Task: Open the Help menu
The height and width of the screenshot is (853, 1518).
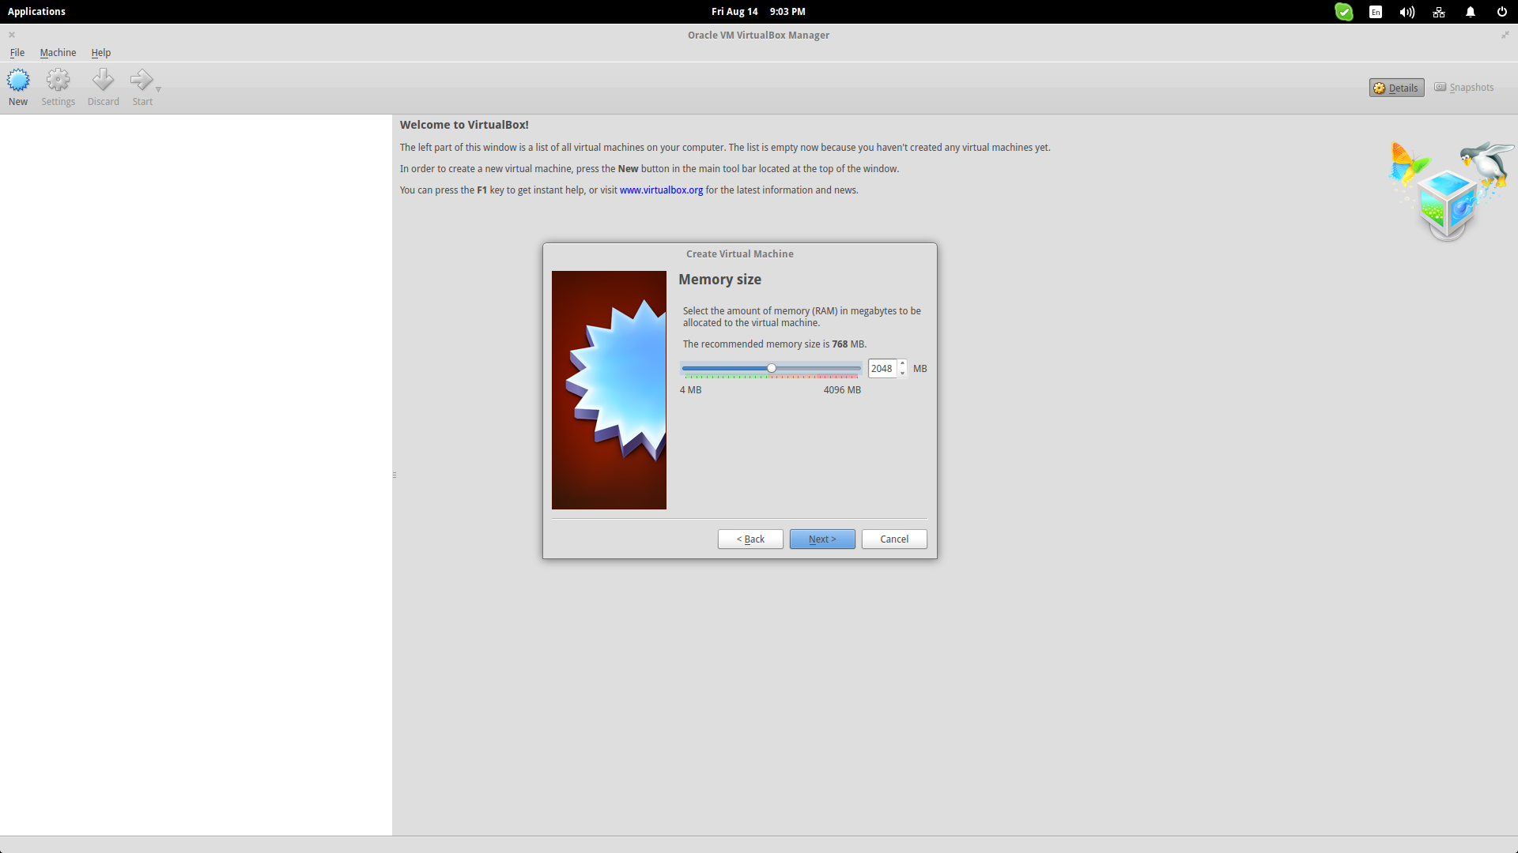Action: (100, 53)
